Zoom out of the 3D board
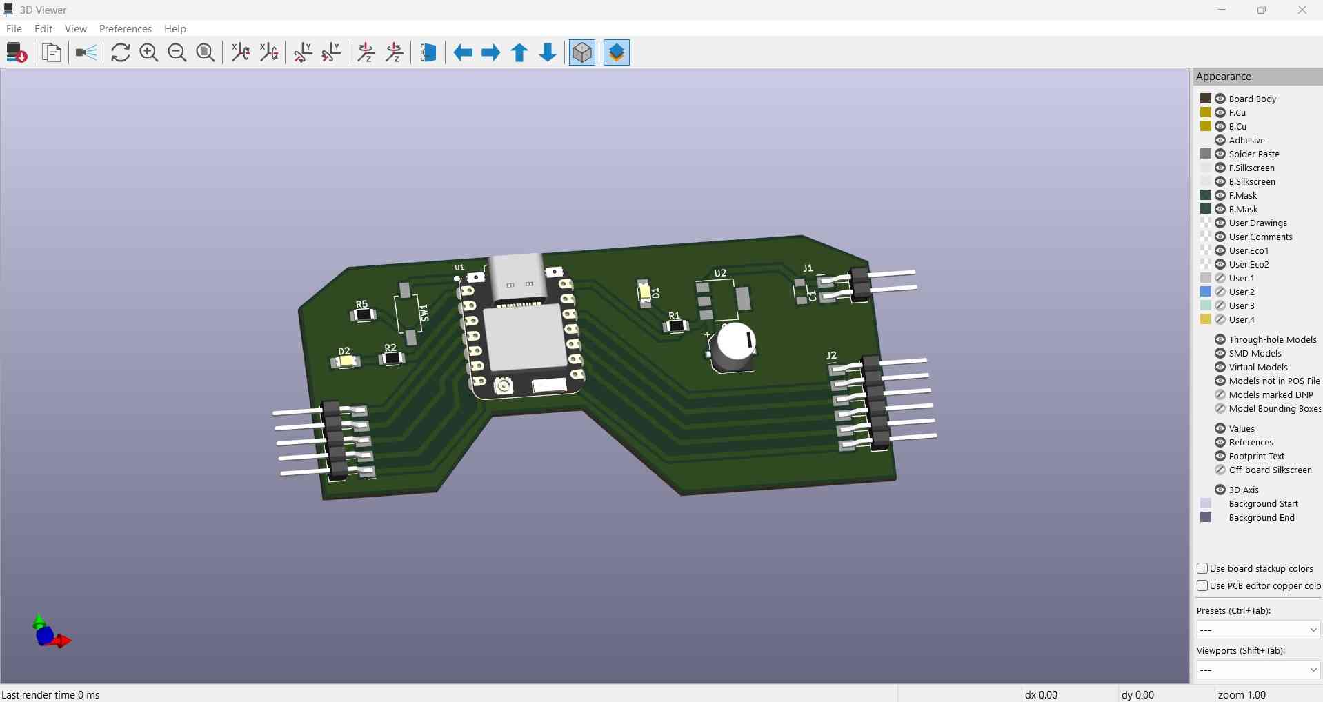The image size is (1323, 702). pos(177,52)
